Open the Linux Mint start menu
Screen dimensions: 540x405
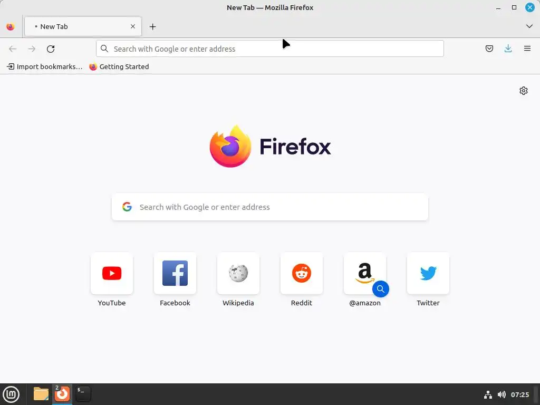click(x=12, y=394)
